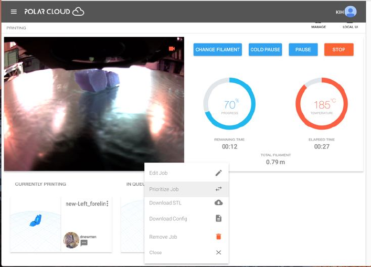Click the 185°C temperature ring
The height and width of the screenshot is (267, 371).
coord(322,103)
